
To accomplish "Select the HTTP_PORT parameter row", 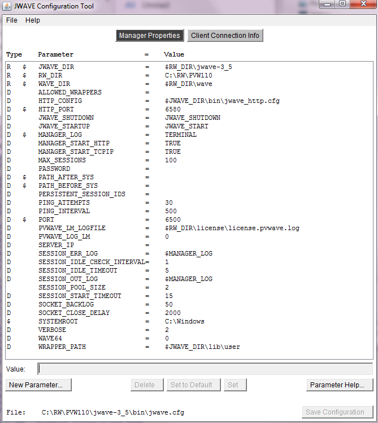I will click(x=56, y=109).
